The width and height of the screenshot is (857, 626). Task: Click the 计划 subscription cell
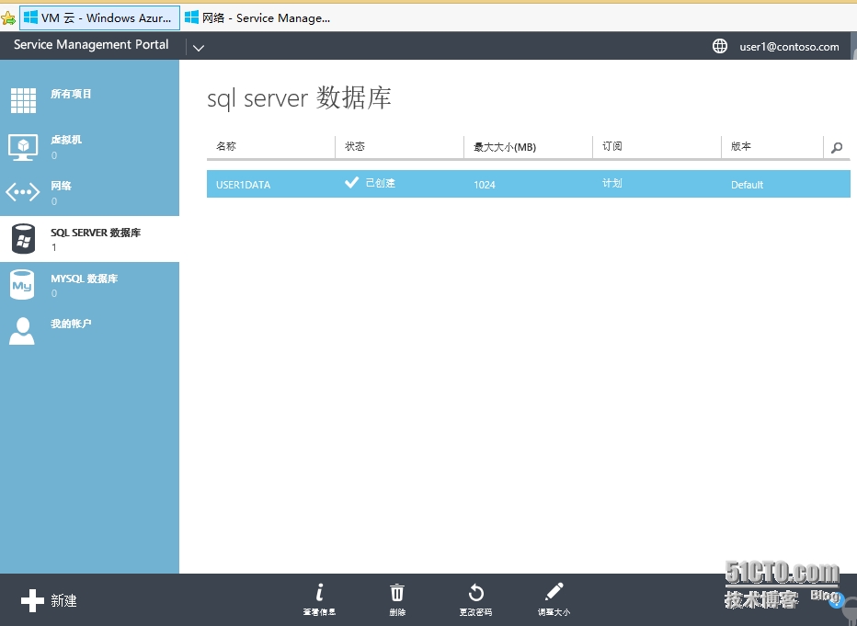tap(612, 183)
